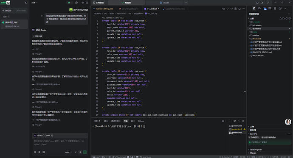Add a new top tab with plus

186,3
